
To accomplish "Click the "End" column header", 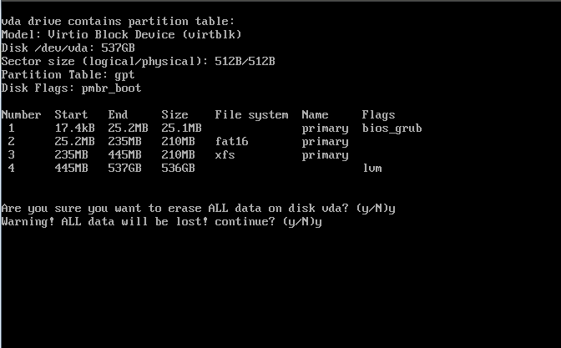I will tap(118, 115).
